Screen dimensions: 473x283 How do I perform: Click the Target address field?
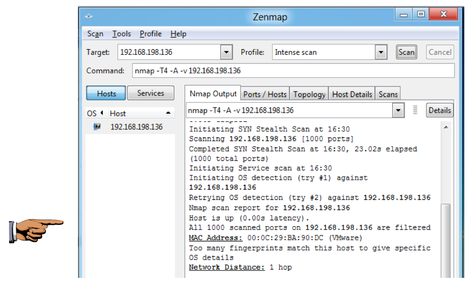click(x=169, y=52)
